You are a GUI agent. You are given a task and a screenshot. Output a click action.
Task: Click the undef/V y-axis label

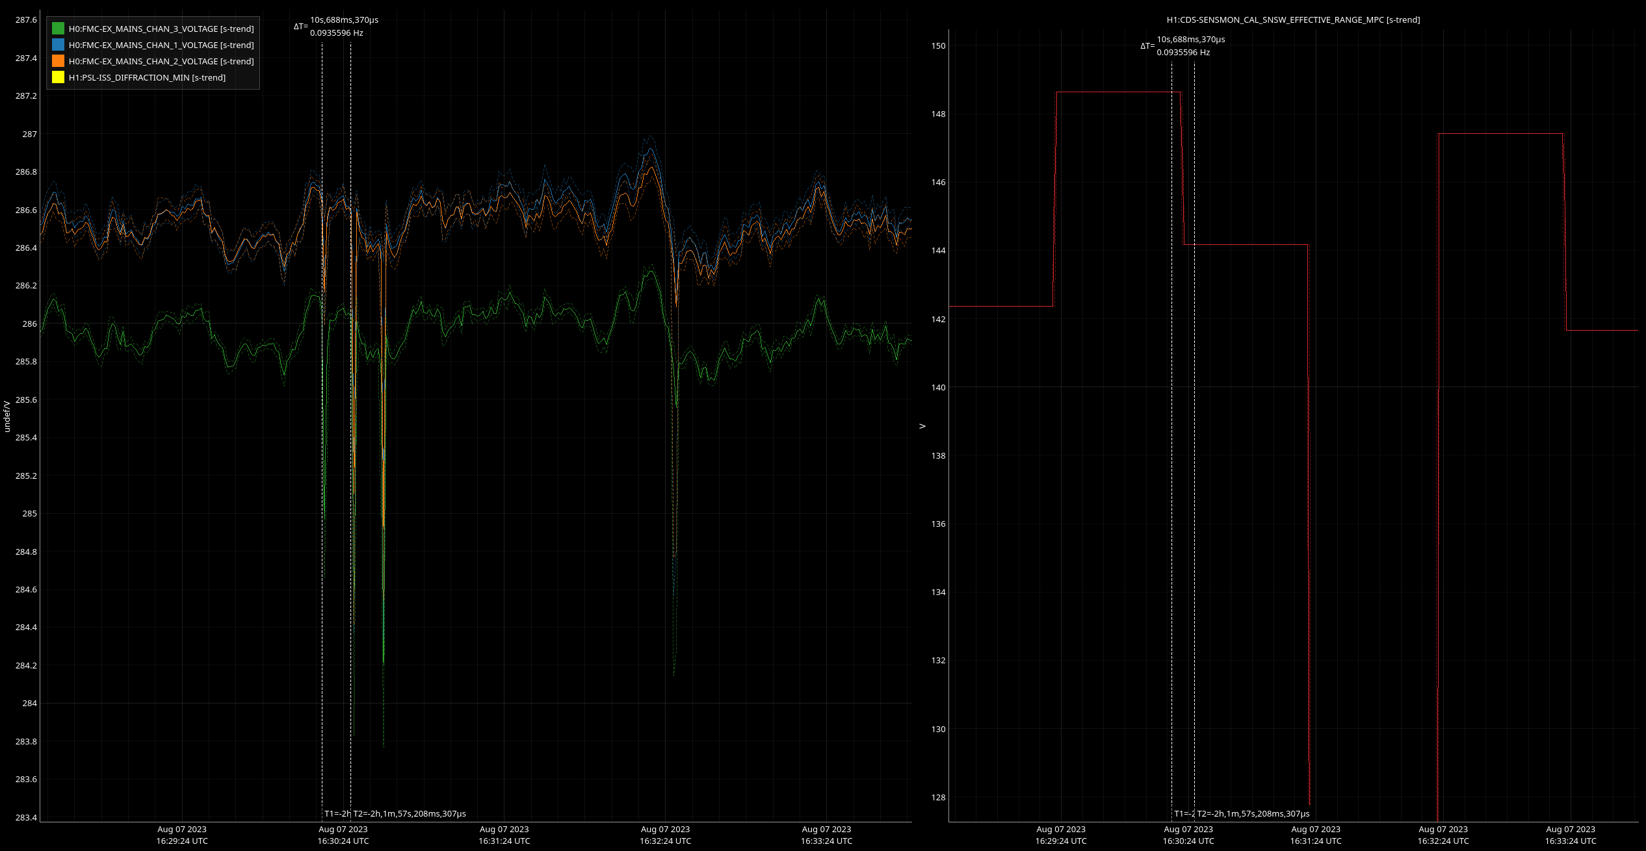point(7,416)
